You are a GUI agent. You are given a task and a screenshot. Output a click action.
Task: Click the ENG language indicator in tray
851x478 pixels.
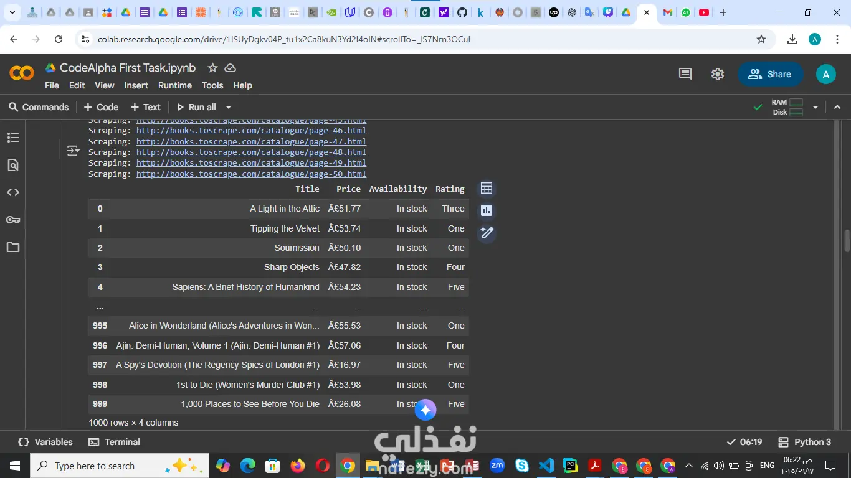click(767, 466)
